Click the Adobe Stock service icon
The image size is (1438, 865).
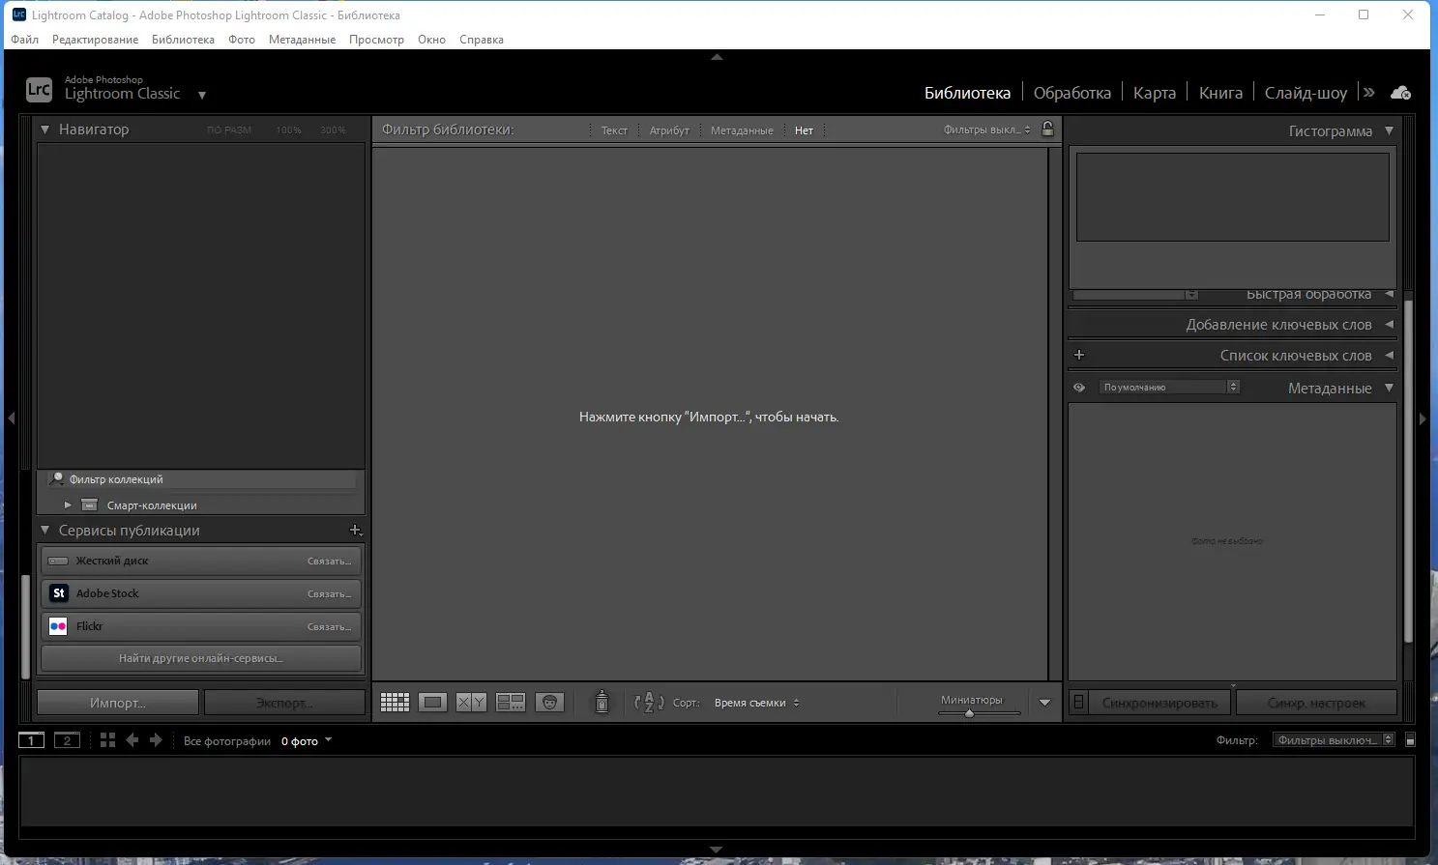59,593
